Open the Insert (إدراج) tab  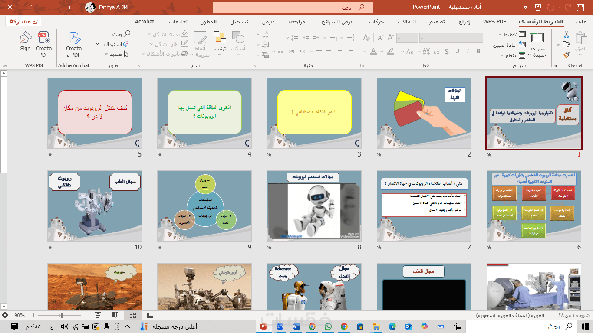[464, 22]
